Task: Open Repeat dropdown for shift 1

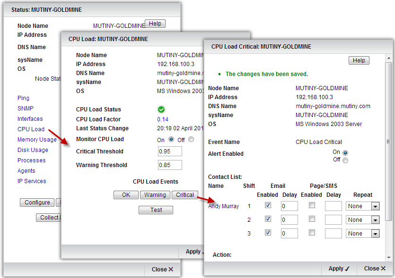Action: point(362,206)
